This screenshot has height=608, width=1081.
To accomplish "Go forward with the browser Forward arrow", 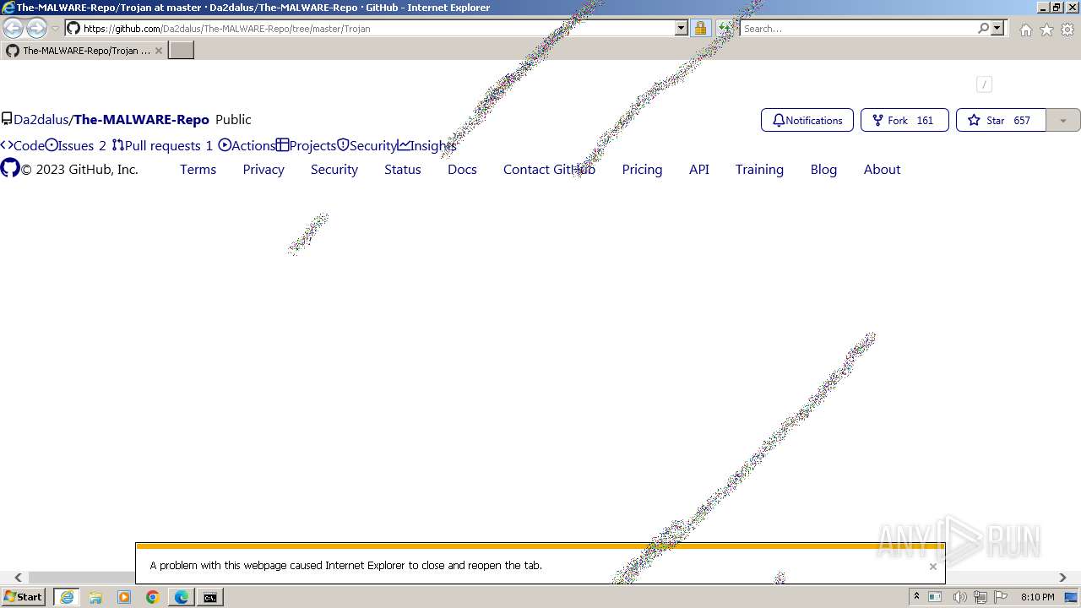I will [x=36, y=28].
